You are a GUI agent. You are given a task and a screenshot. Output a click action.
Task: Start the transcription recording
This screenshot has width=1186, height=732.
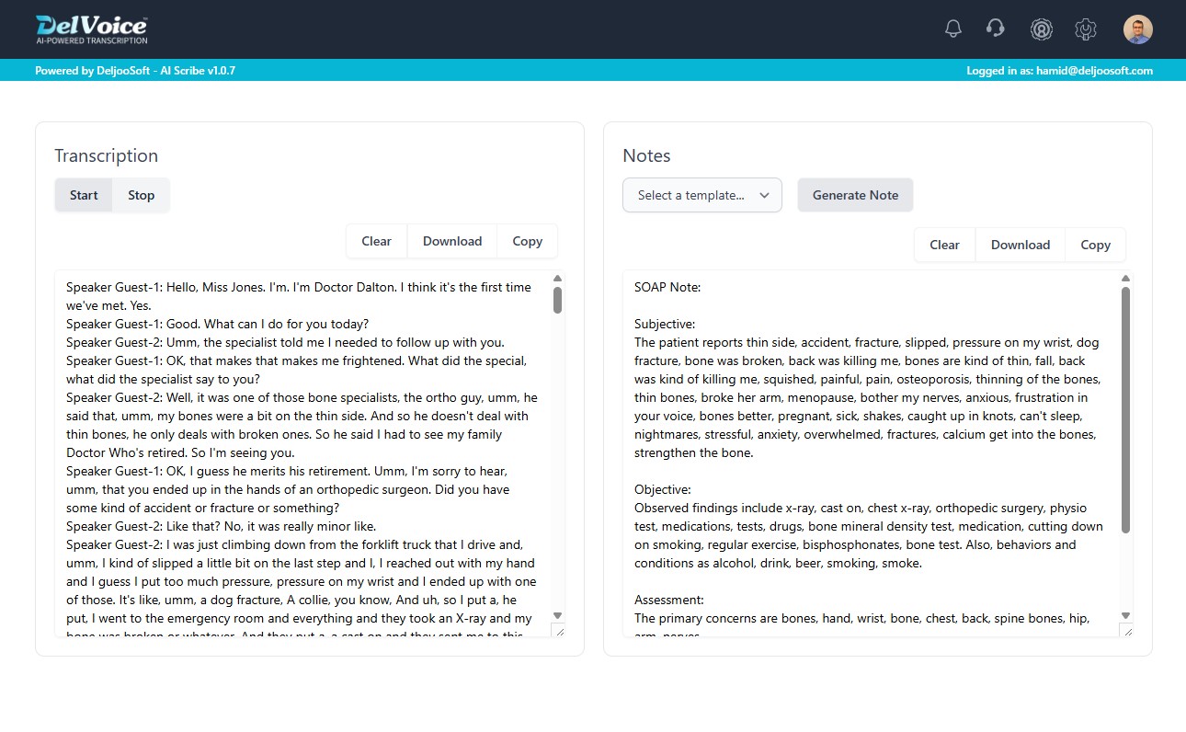tap(84, 195)
